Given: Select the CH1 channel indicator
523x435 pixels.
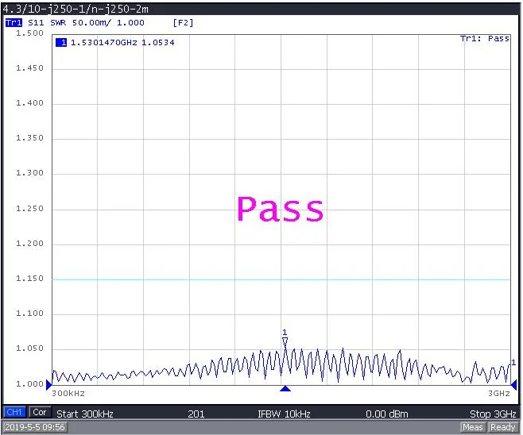Looking at the screenshot, I should coord(14,413).
